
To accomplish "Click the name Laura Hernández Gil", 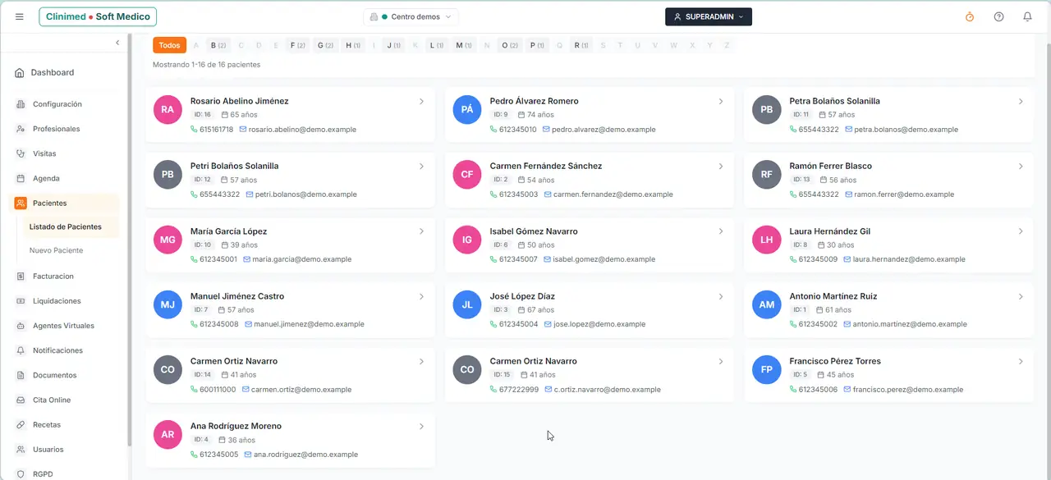I will pos(830,231).
